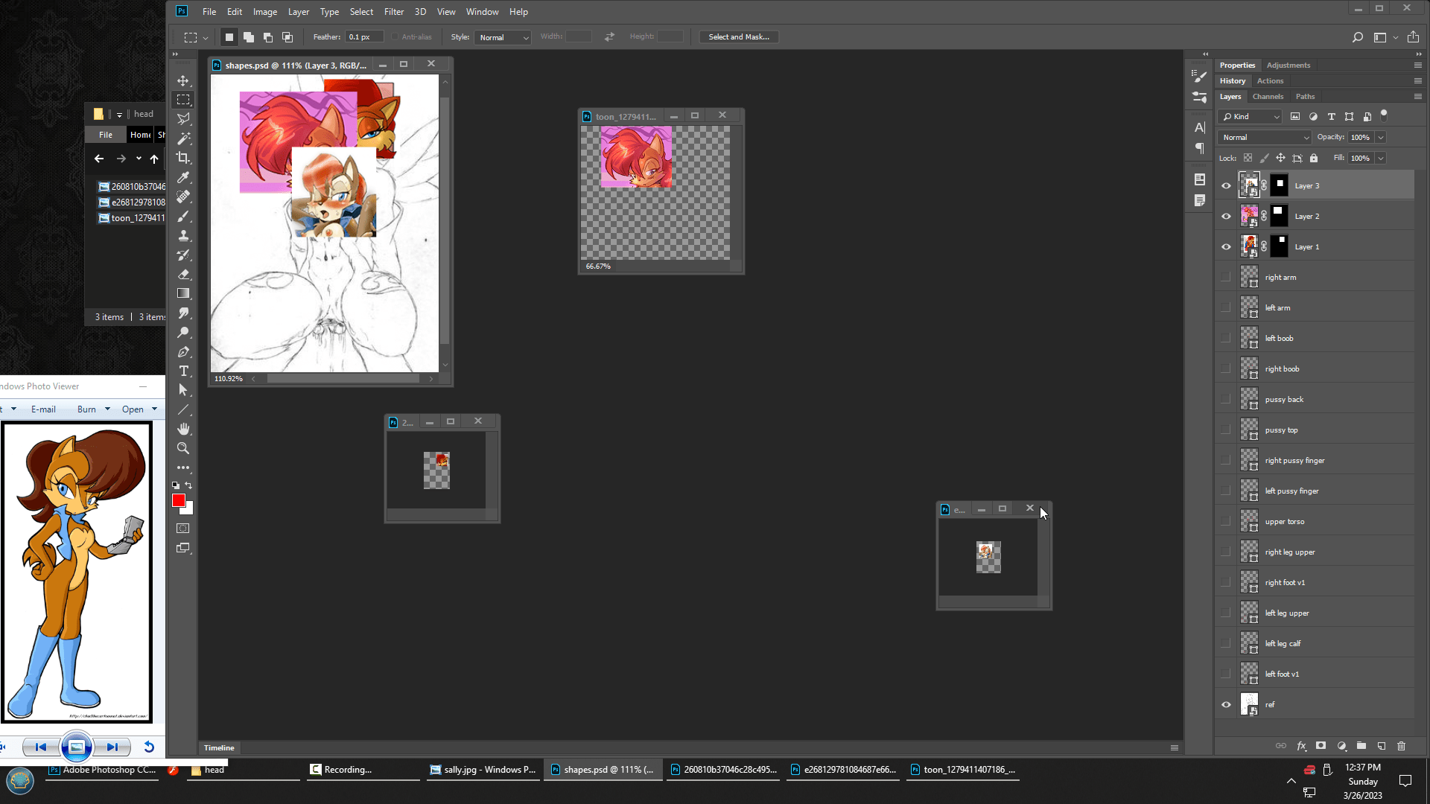
Task: Select the Zoom tool
Action: 183,448
